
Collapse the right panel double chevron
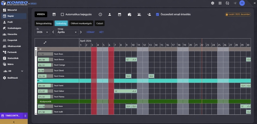[255, 3]
